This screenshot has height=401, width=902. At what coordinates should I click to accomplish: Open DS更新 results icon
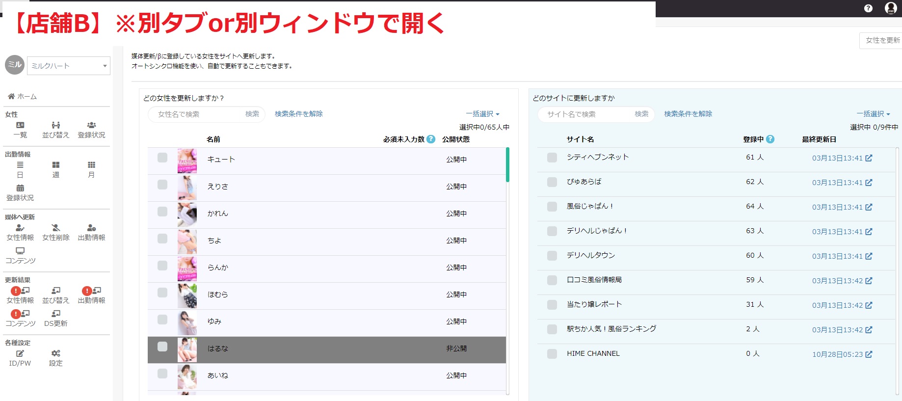point(55,319)
